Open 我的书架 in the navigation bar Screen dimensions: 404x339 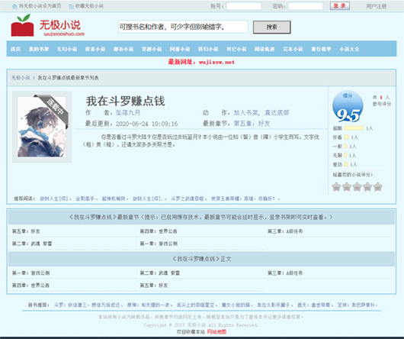(x=39, y=49)
